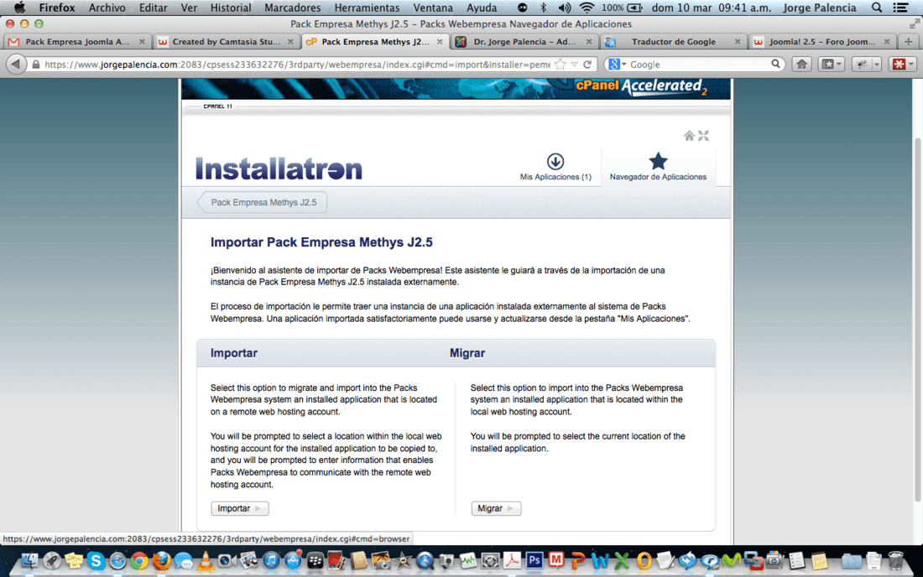Go back via Pack Empresa Methys J2.5 breadcrumb
923x577 pixels.
click(x=263, y=202)
